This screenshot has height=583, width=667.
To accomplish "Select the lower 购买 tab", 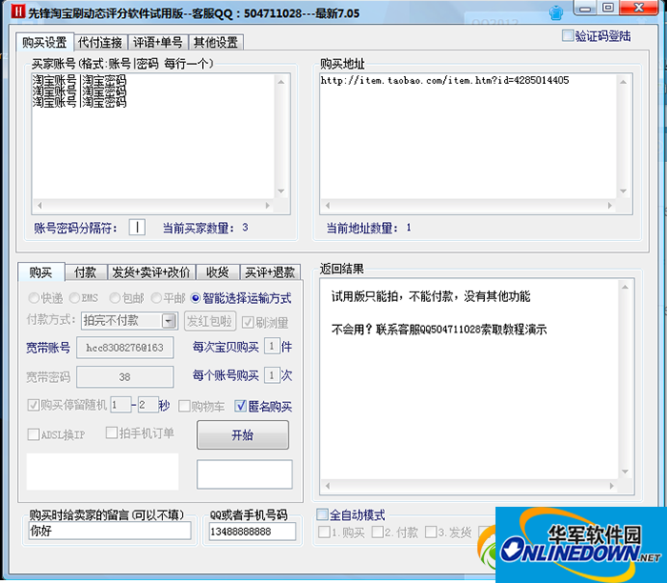I will pos(41,272).
